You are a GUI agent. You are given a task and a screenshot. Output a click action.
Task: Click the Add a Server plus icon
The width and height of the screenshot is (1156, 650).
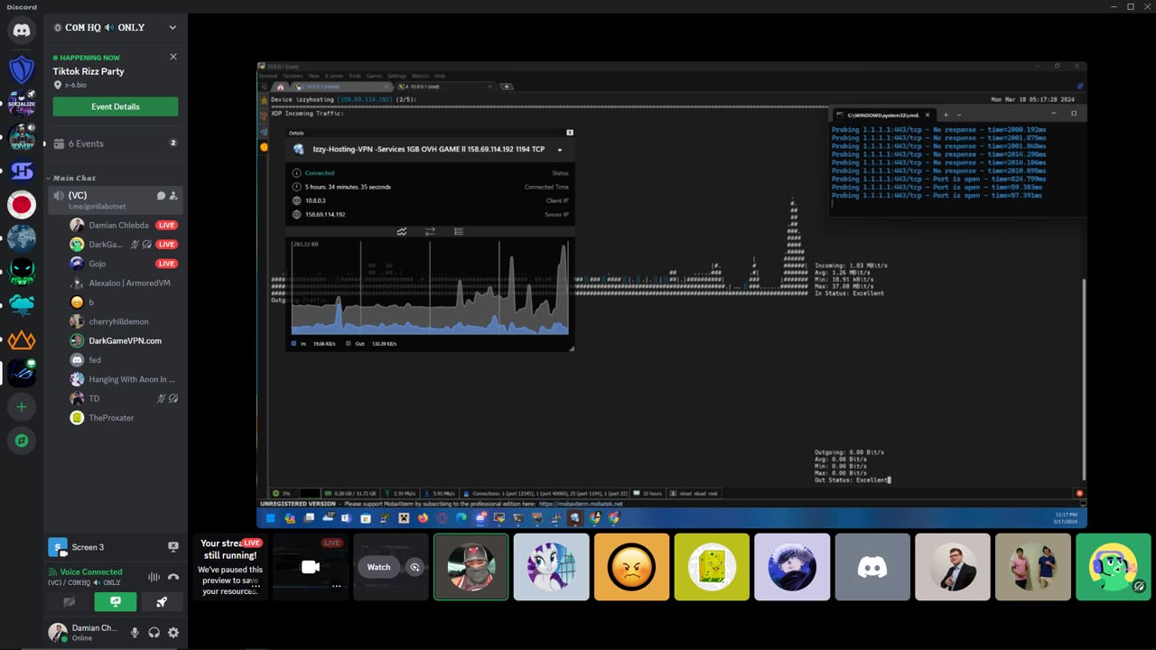point(22,407)
